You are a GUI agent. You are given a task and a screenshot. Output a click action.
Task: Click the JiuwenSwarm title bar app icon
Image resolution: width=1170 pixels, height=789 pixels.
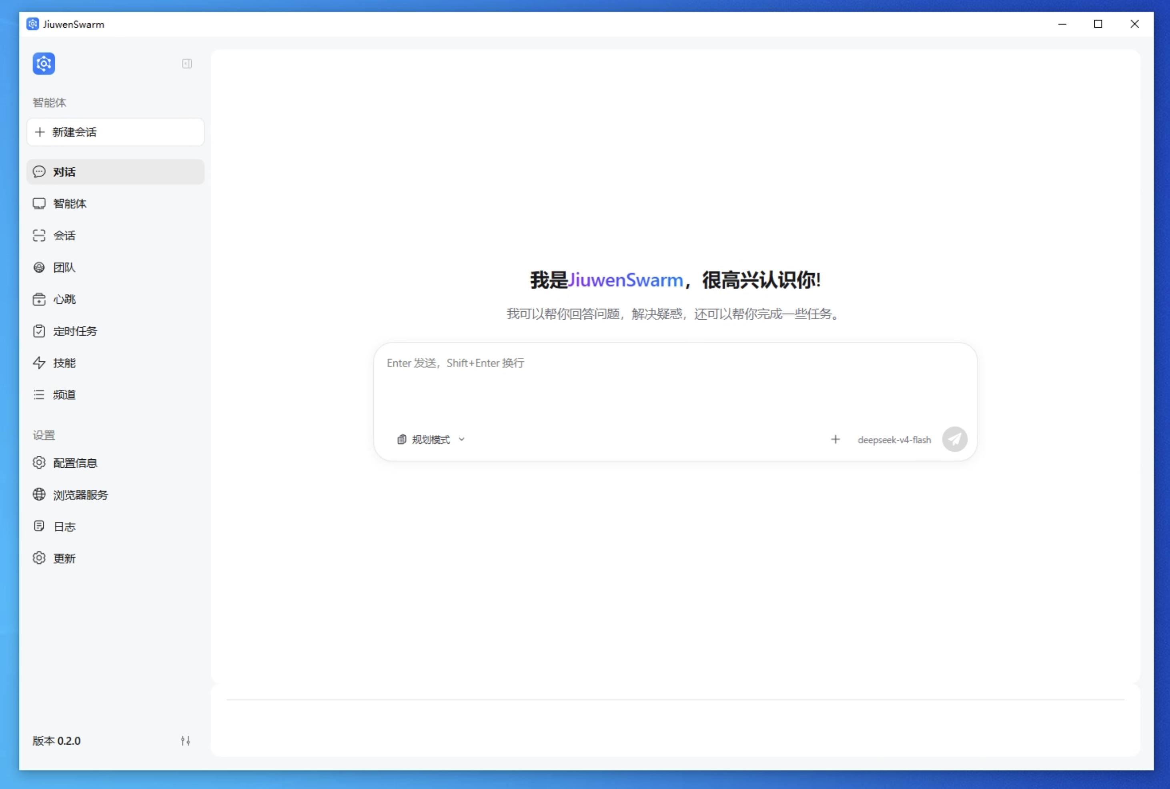pos(33,24)
